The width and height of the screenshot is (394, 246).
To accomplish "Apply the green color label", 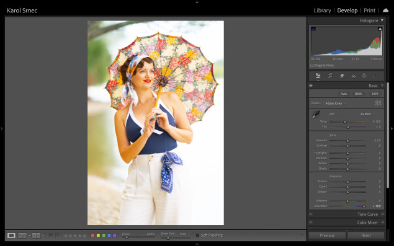I will [x=104, y=235].
